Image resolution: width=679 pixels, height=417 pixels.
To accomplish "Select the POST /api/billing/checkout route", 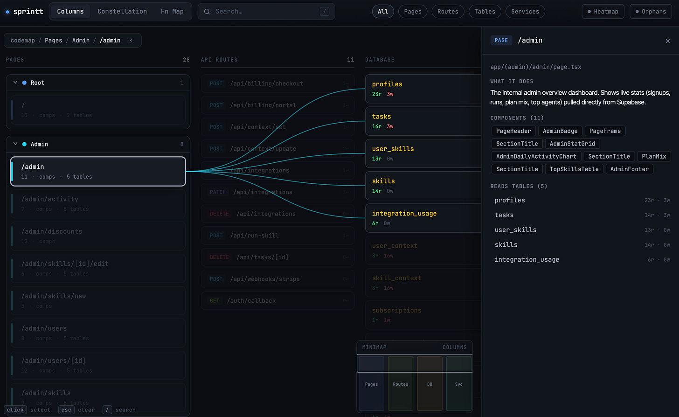I will tap(277, 83).
